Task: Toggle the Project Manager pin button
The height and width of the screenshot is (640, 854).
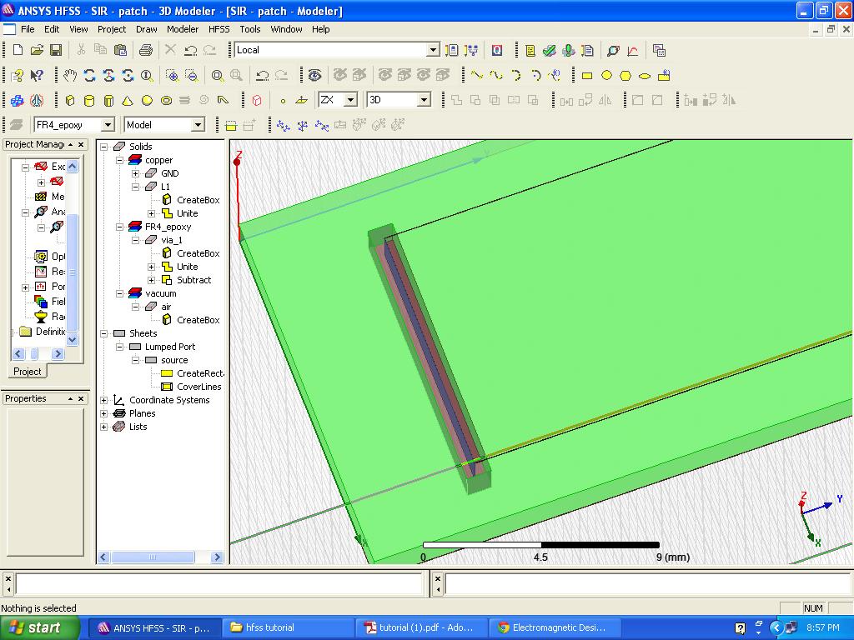Action: coord(70,144)
